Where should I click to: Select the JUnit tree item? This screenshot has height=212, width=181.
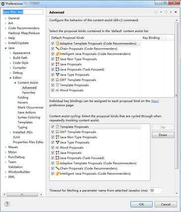(x=16, y=137)
